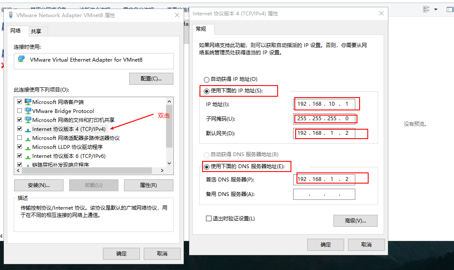Click list scroll-up arrow in items list

point(169,101)
